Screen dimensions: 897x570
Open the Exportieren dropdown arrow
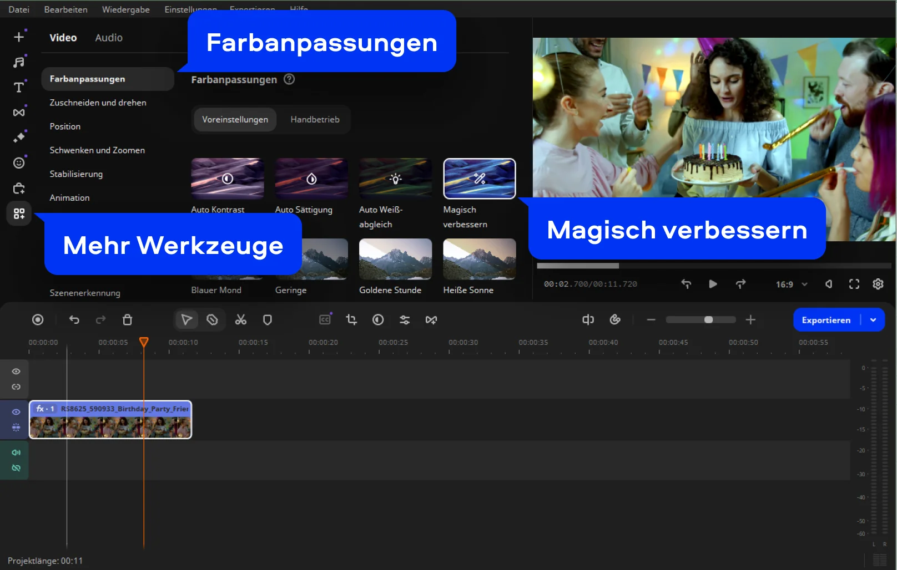coord(873,320)
